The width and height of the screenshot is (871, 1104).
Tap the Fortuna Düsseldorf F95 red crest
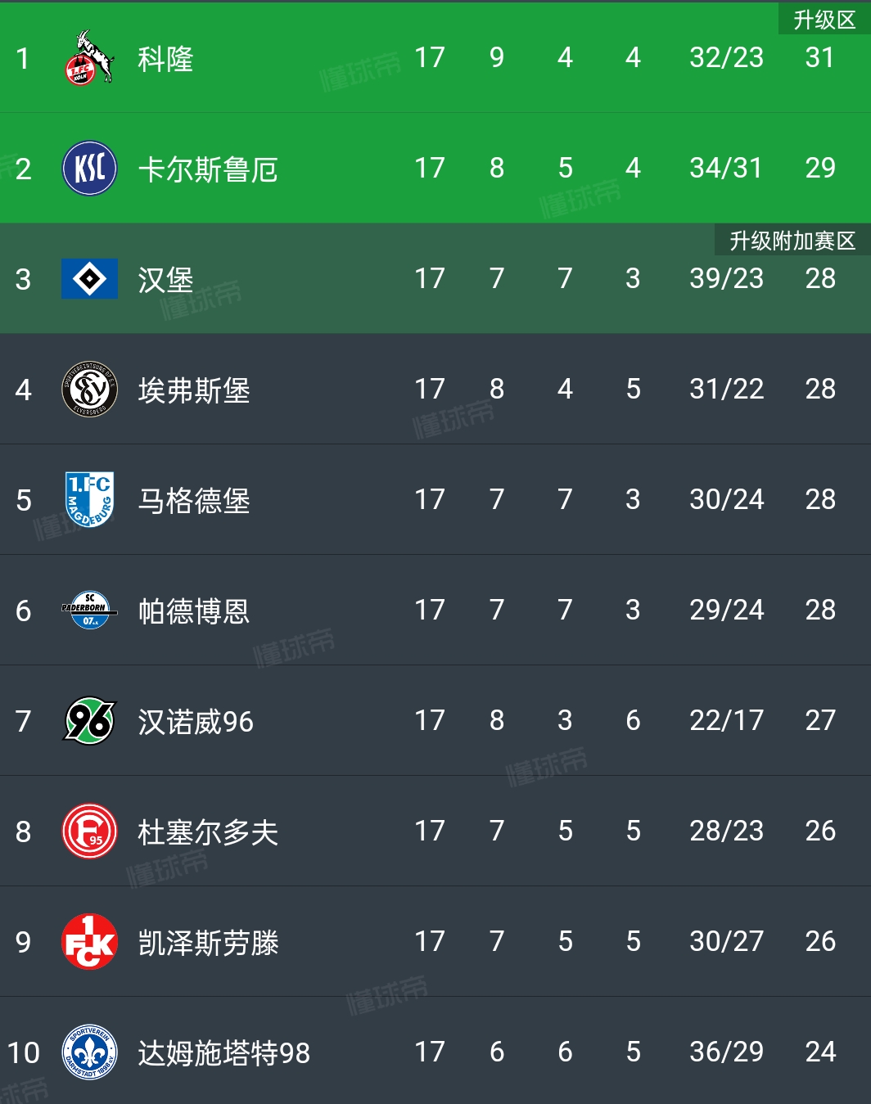click(89, 831)
